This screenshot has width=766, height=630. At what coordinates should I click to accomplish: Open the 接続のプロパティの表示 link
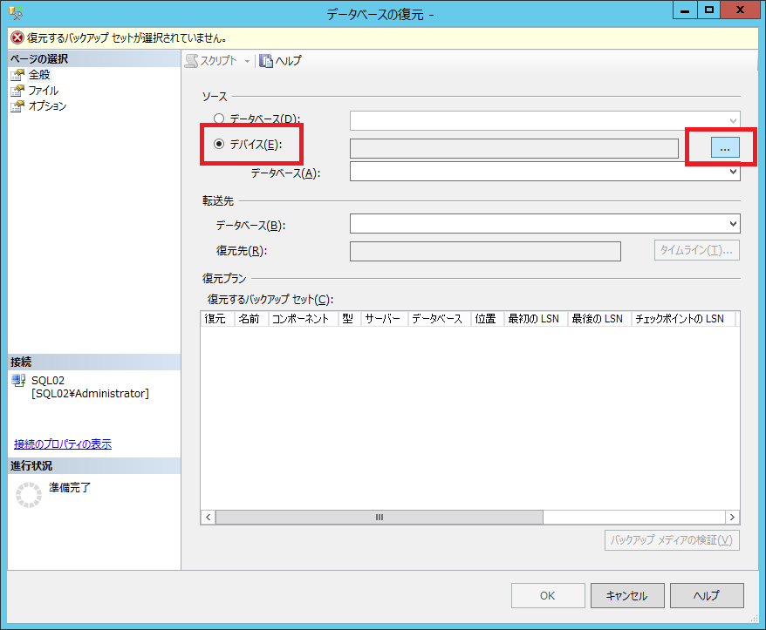(x=63, y=444)
